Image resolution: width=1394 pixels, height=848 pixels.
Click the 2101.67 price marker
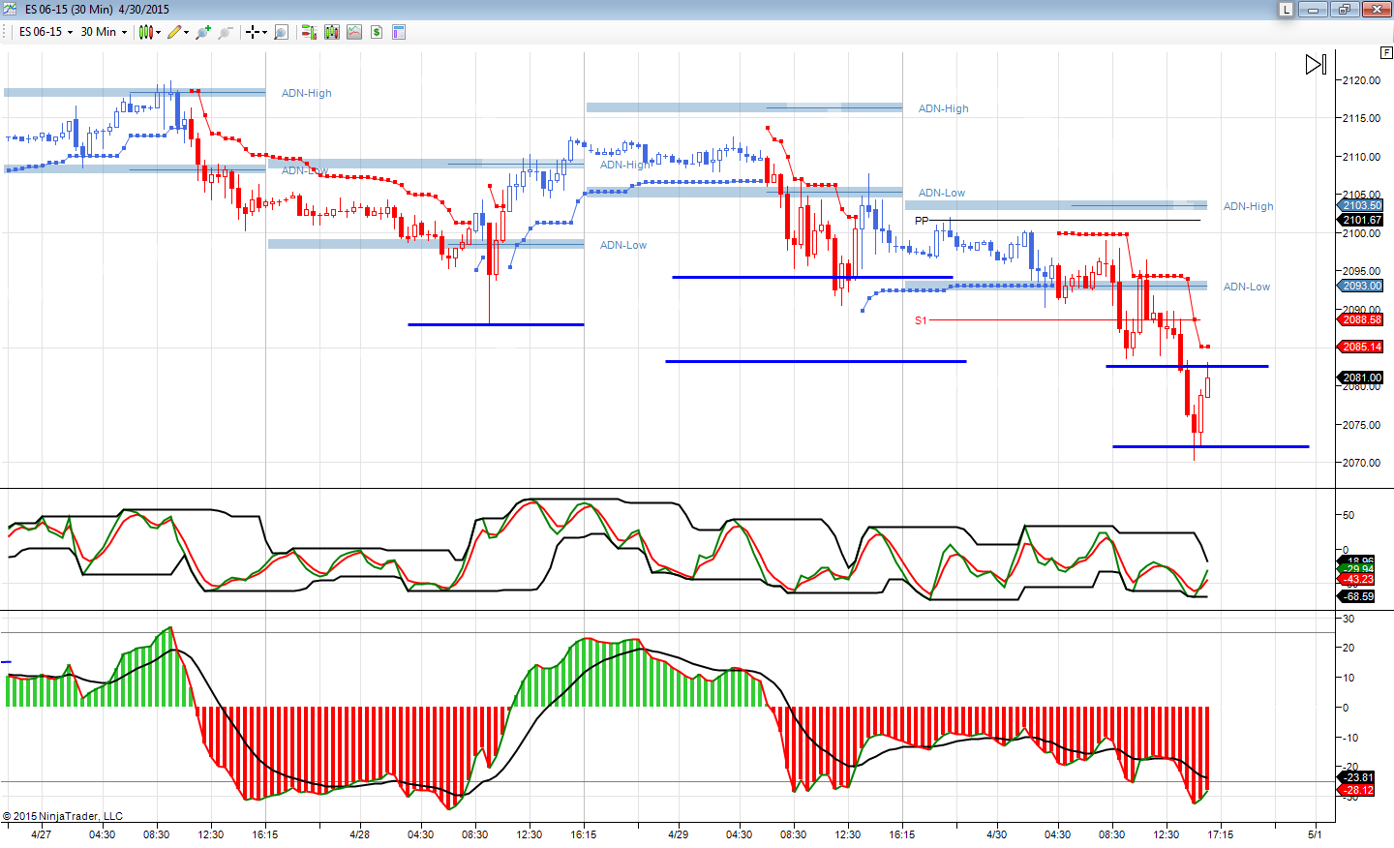coord(1362,220)
